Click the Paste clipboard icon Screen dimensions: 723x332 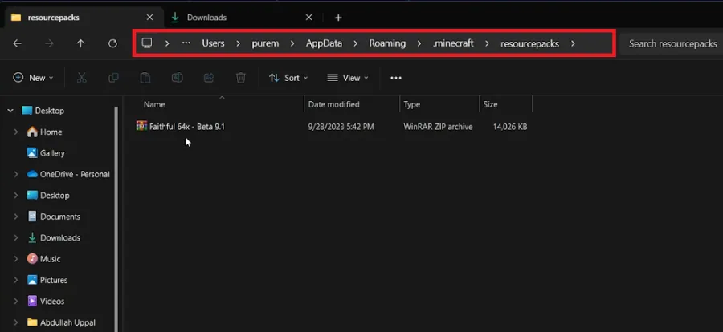tap(145, 78)
